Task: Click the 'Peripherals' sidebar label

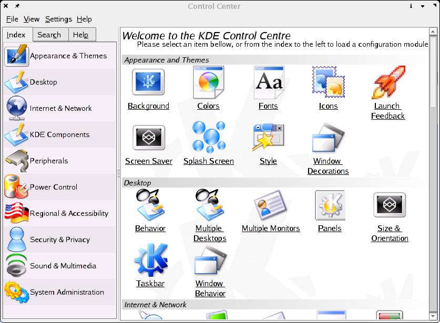Action: pos(49,161)
